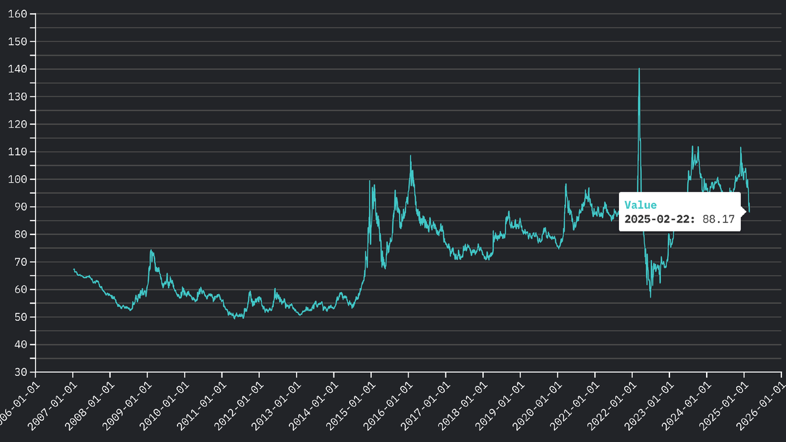Image resolution: width=786 pixels, height=442 pixels.
Task: Click the 140 spike peak on the line
Action: coord(639,69)
